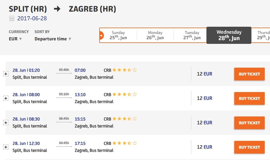The image size is (270, 160).
Task: Buy ticket for the 08:00 bus
Action: [x=249, y=98]
